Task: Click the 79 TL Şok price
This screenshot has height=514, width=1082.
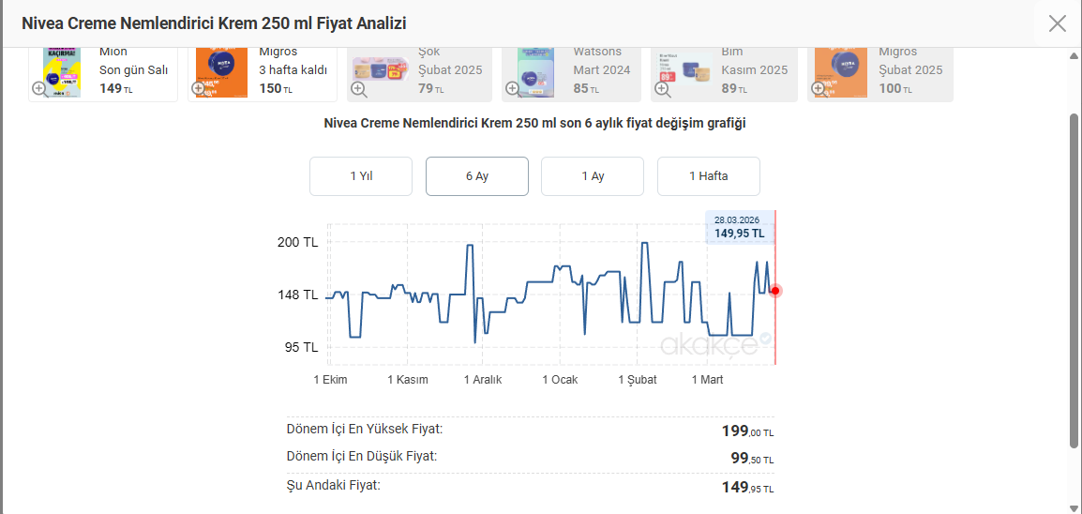Action: (x=431, y=88)
